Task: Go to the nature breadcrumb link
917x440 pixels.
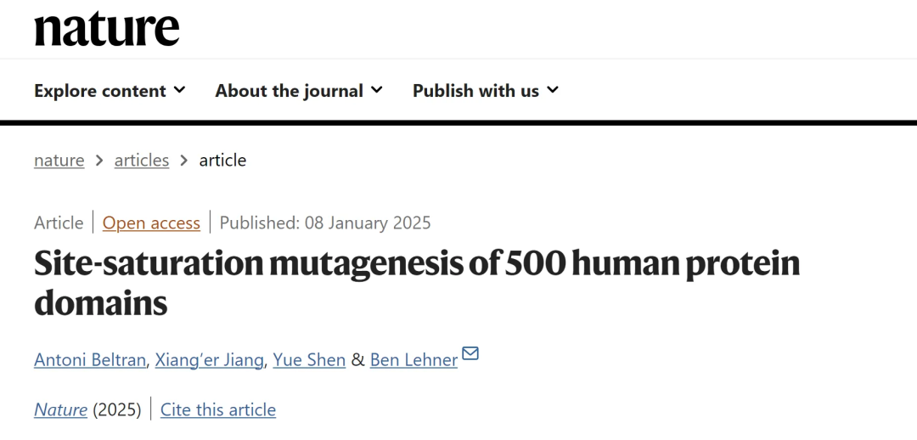Action: (59, 161)
